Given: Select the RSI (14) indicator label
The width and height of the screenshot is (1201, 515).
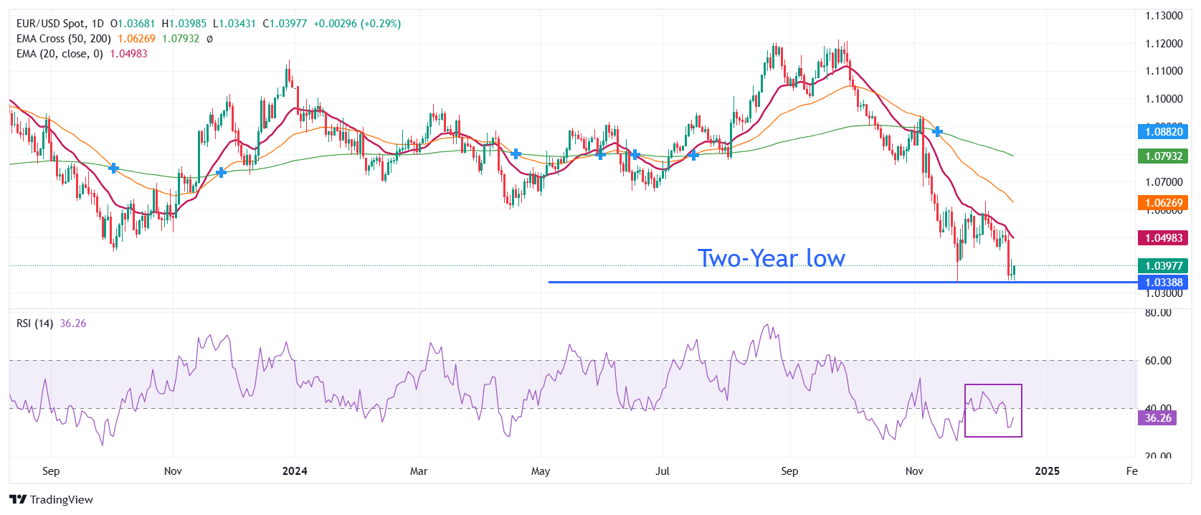Looking at the screenshot, I should coord(34,323).
